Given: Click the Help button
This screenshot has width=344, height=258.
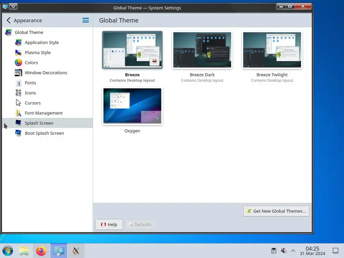Looking at the screenshot, I should 109,224.
